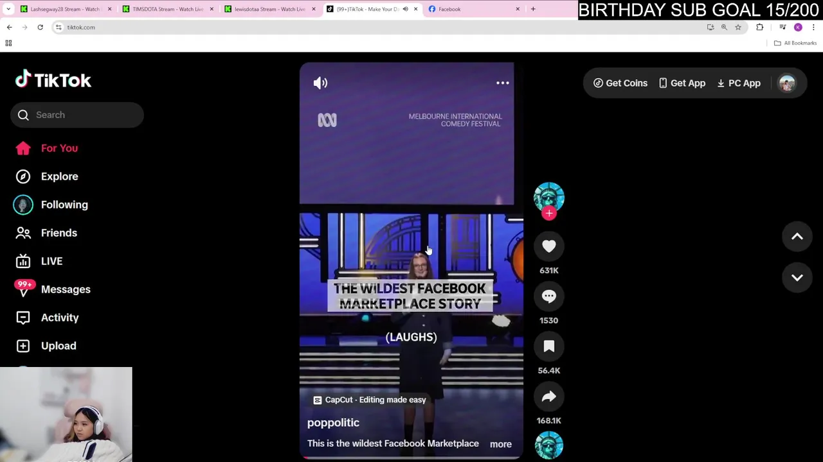
Task: Open the tab search dropdown arrow
Action: pyautogui.click(x=8, y=9)
